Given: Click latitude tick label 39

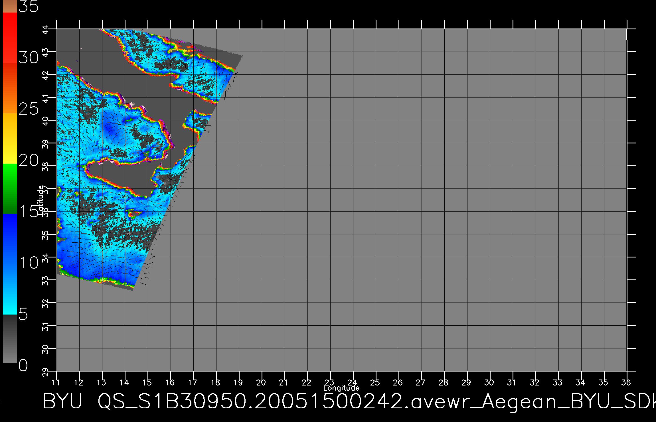Looking at the screenshot, I should (x=46, y=143).
